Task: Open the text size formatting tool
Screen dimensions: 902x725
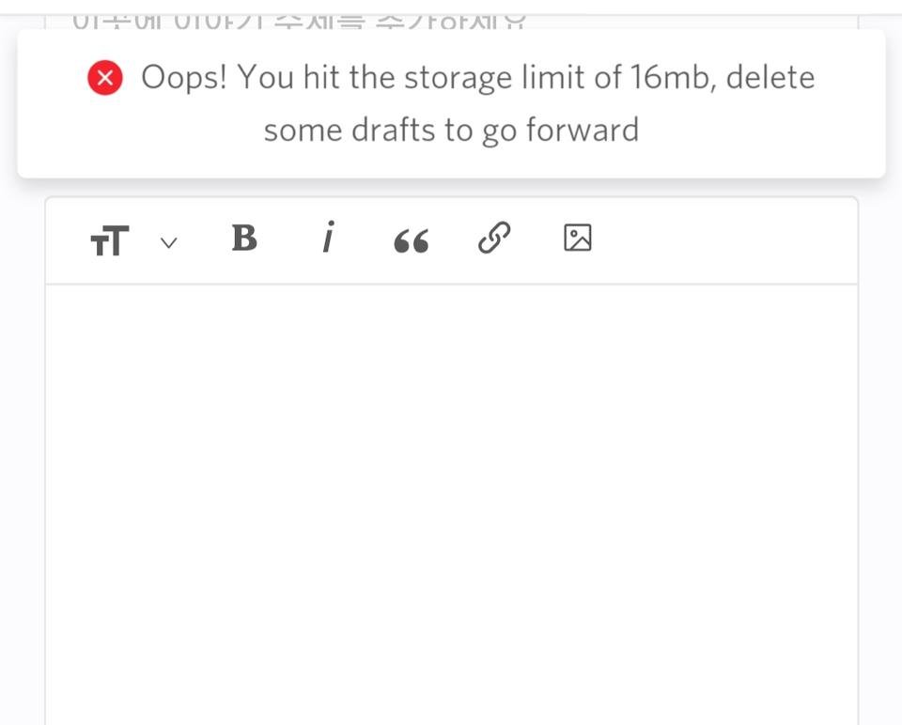Action: click(x=109, y=241)
